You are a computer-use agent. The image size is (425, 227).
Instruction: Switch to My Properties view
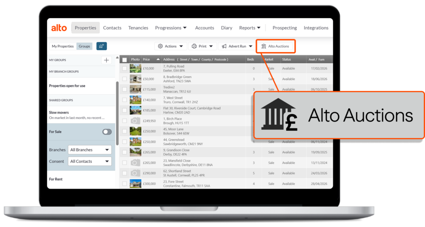pyautogui.click(x=63, y=46)
